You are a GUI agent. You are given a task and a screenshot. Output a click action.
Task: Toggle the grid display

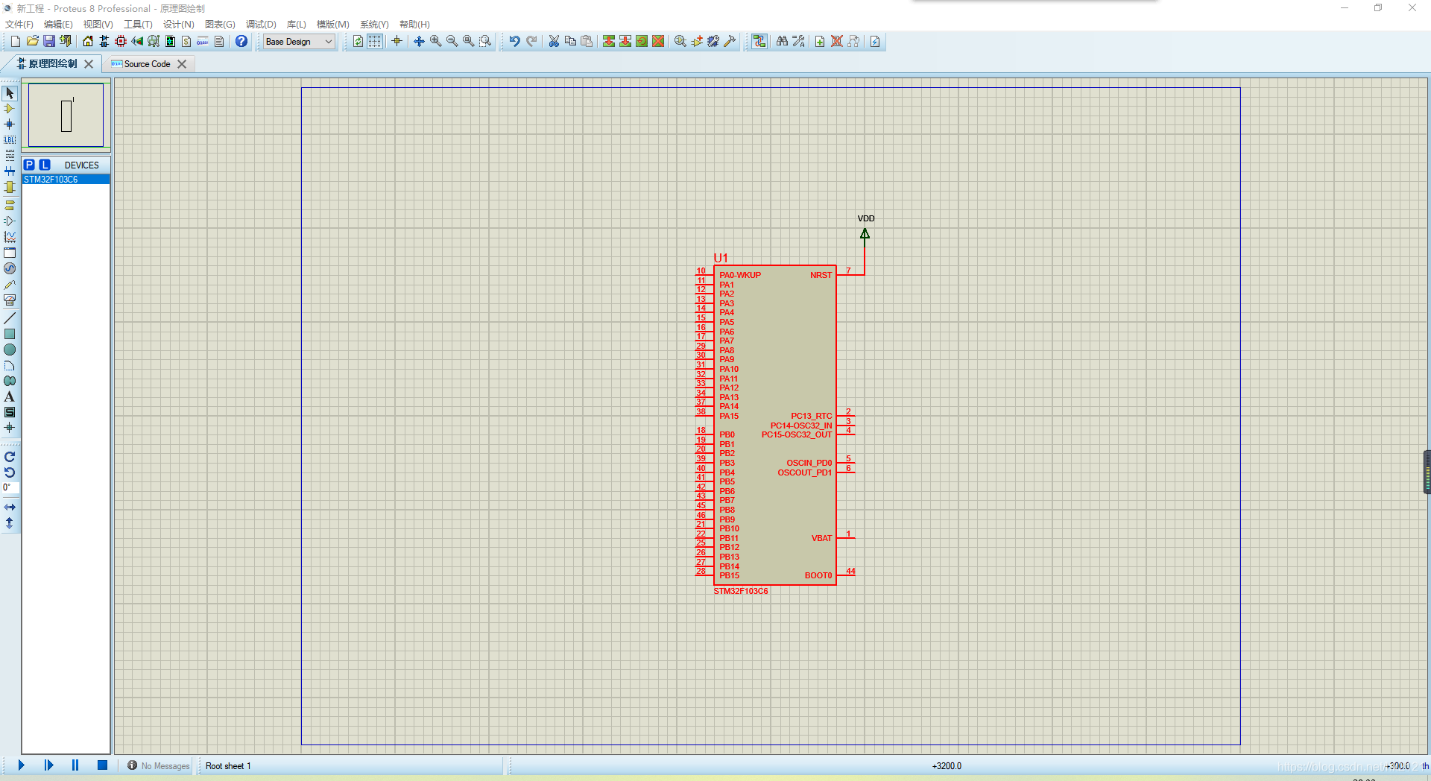375,42
